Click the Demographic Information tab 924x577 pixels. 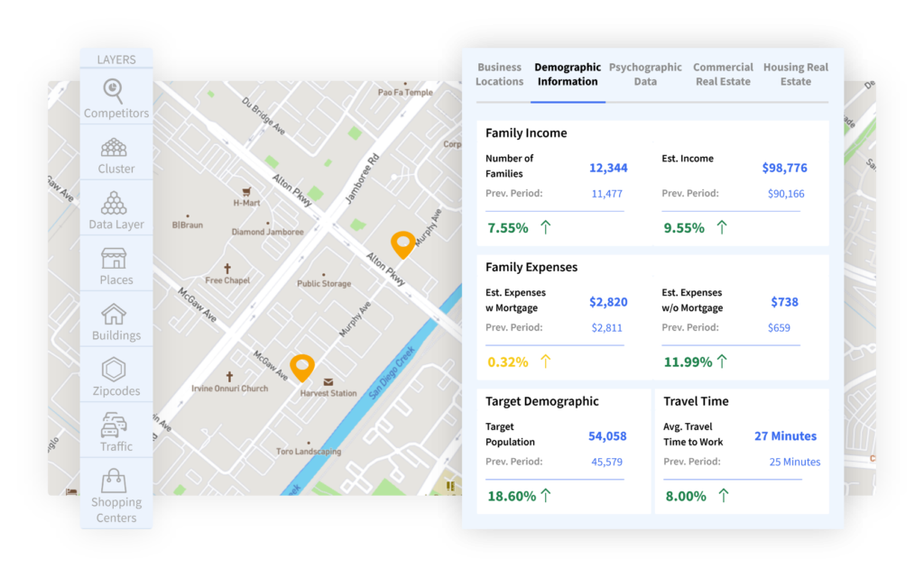568,74
